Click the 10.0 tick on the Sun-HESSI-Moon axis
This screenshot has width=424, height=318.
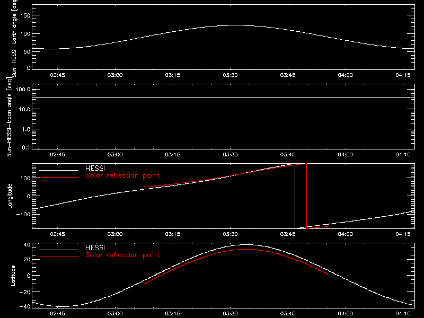(24, 110)
